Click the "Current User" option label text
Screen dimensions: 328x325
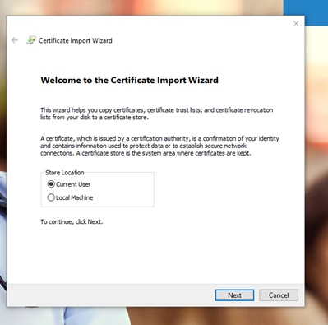click(73, 184)
